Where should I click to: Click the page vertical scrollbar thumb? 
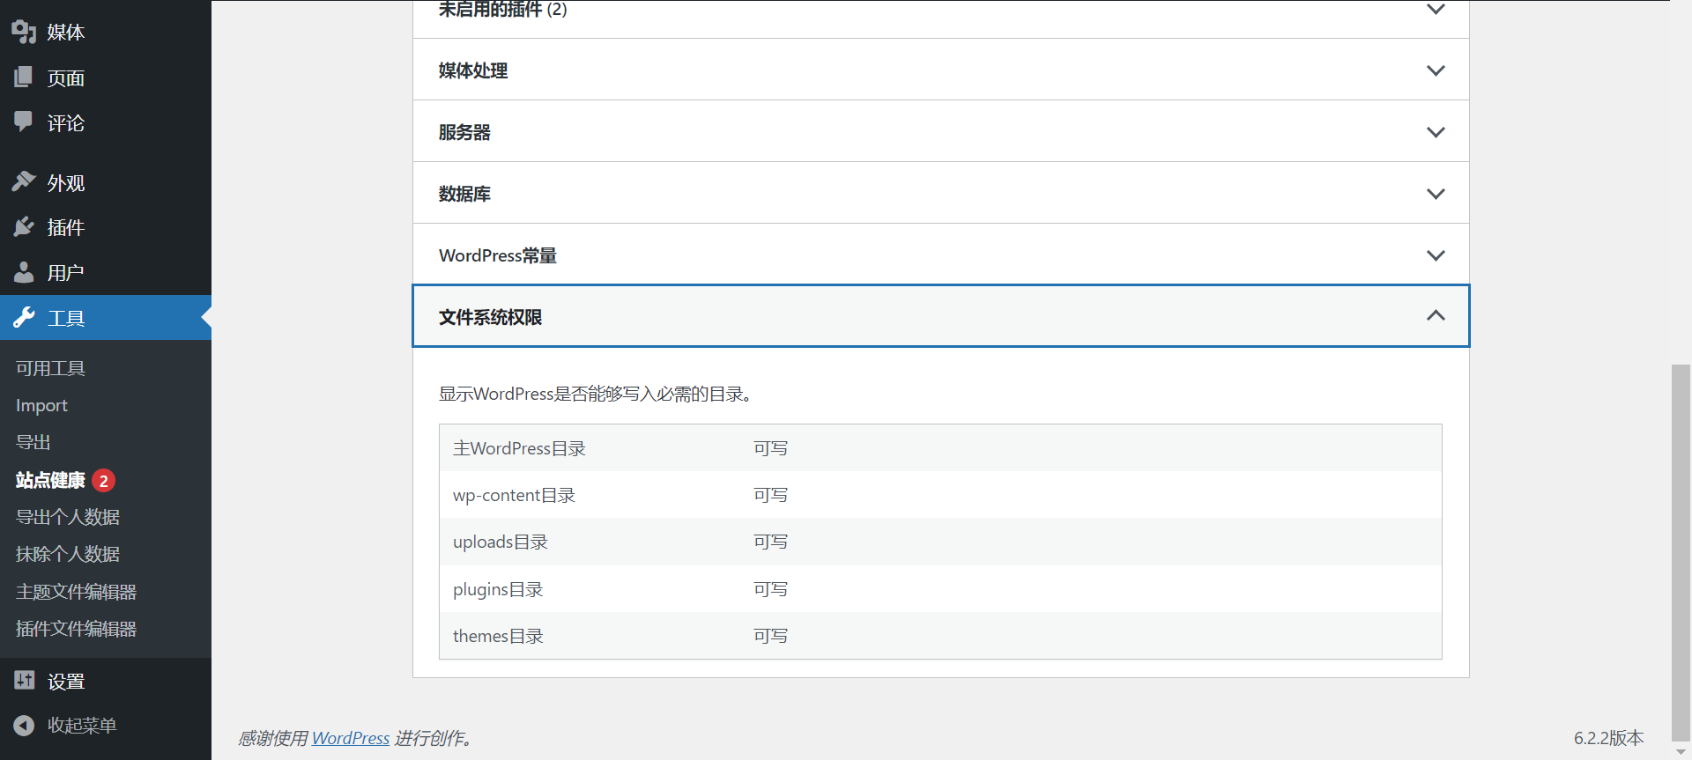(x=1681, y=554)
